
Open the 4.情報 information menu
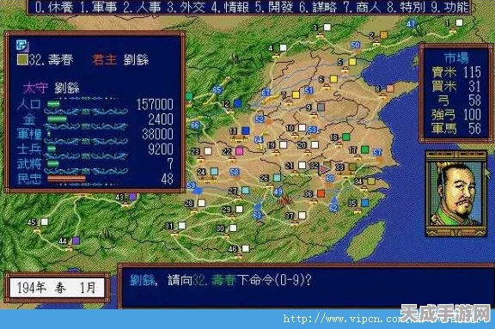pos(229,7)
